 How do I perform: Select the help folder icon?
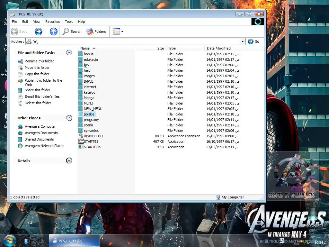coord(81,70)
